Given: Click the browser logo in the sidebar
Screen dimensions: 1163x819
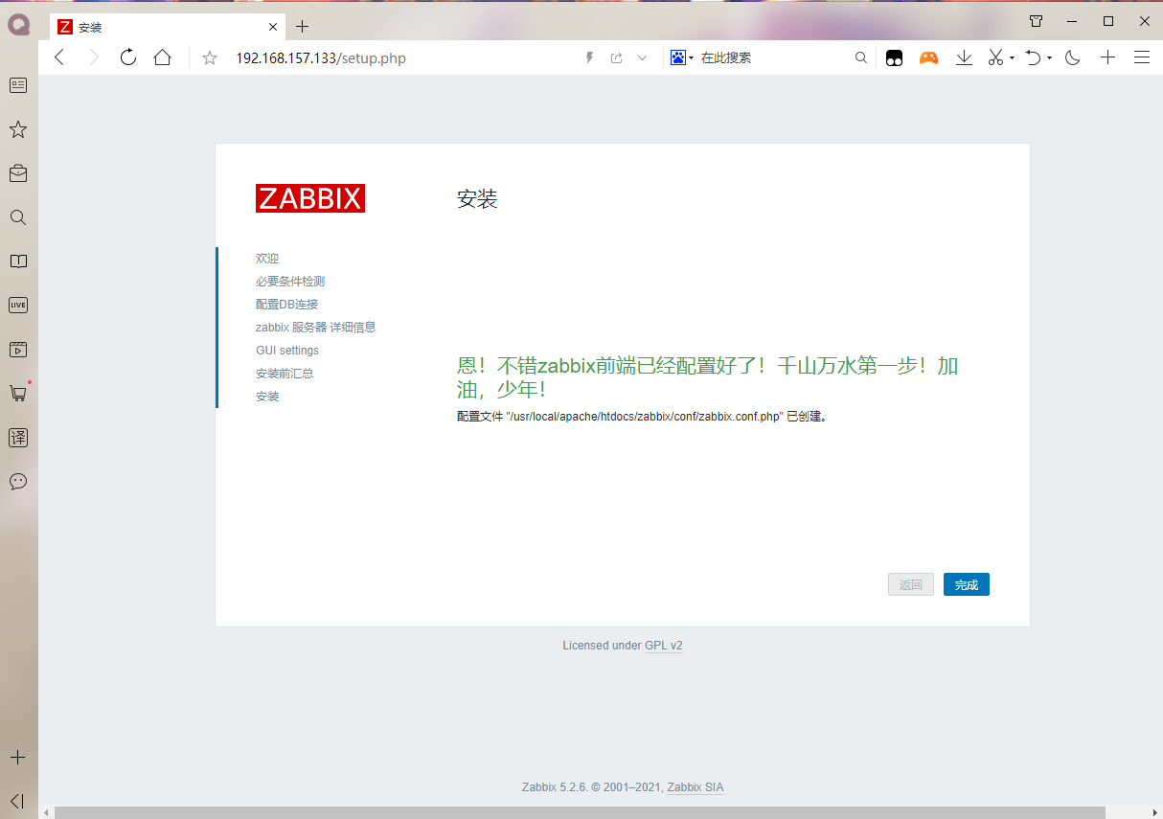Looking at the screenshot, I should (19, 25).
